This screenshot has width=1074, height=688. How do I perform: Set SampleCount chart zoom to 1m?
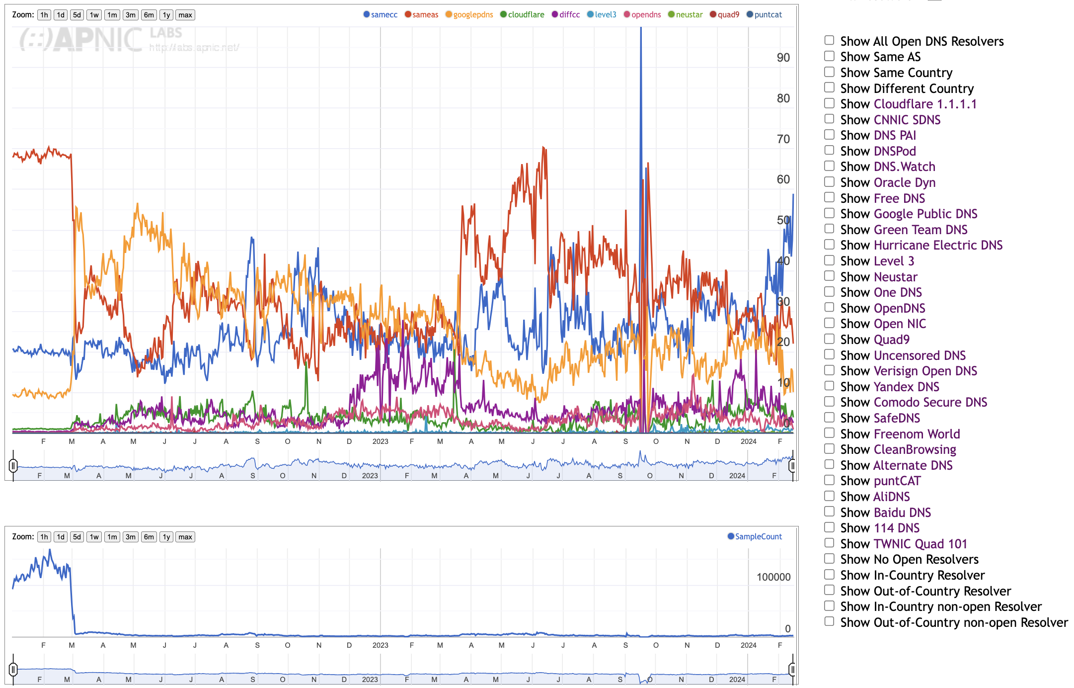[112, 537]
